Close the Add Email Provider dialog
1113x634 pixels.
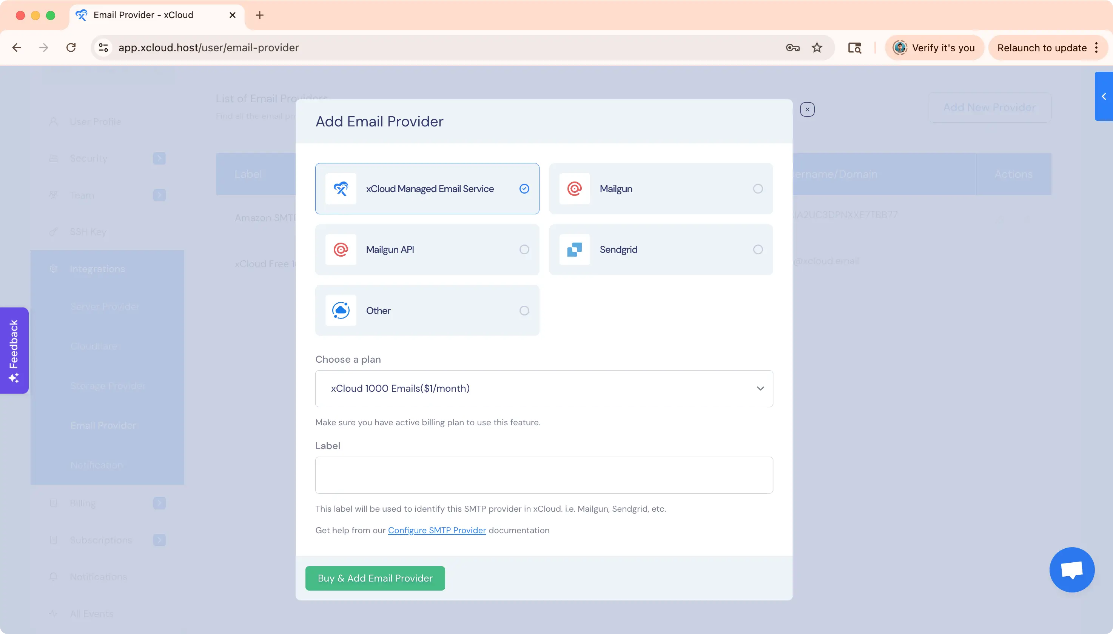(807, 109)
